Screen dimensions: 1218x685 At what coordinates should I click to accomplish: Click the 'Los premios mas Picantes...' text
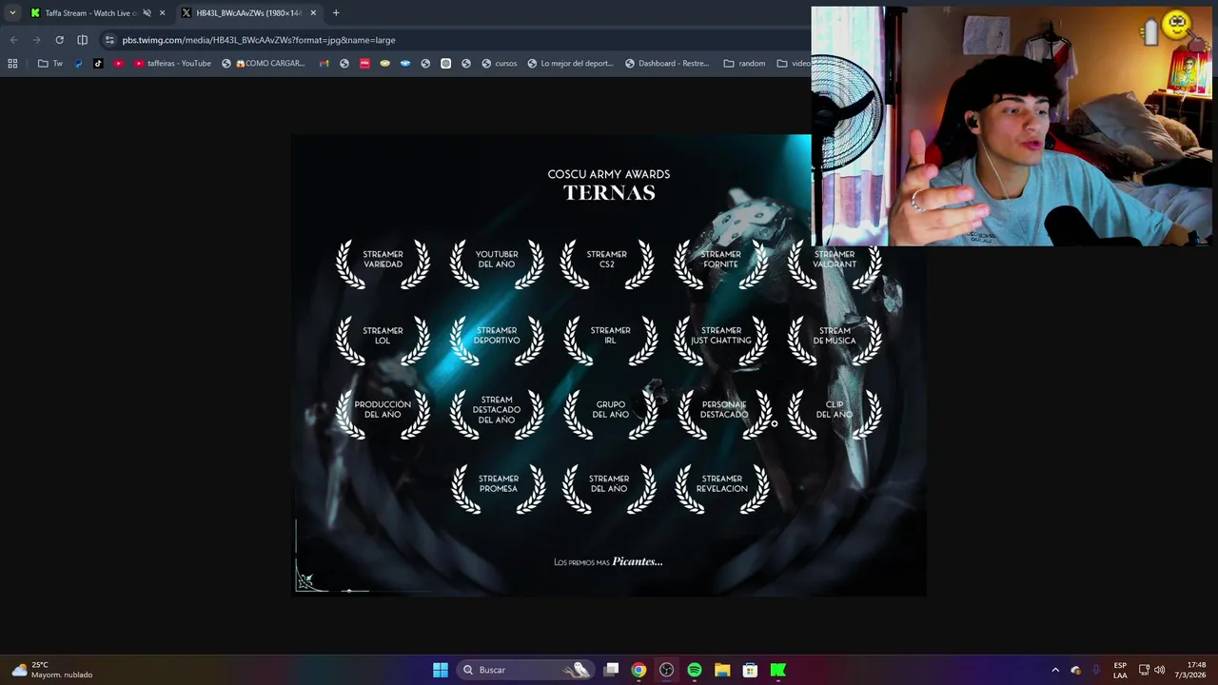[608, 561]
